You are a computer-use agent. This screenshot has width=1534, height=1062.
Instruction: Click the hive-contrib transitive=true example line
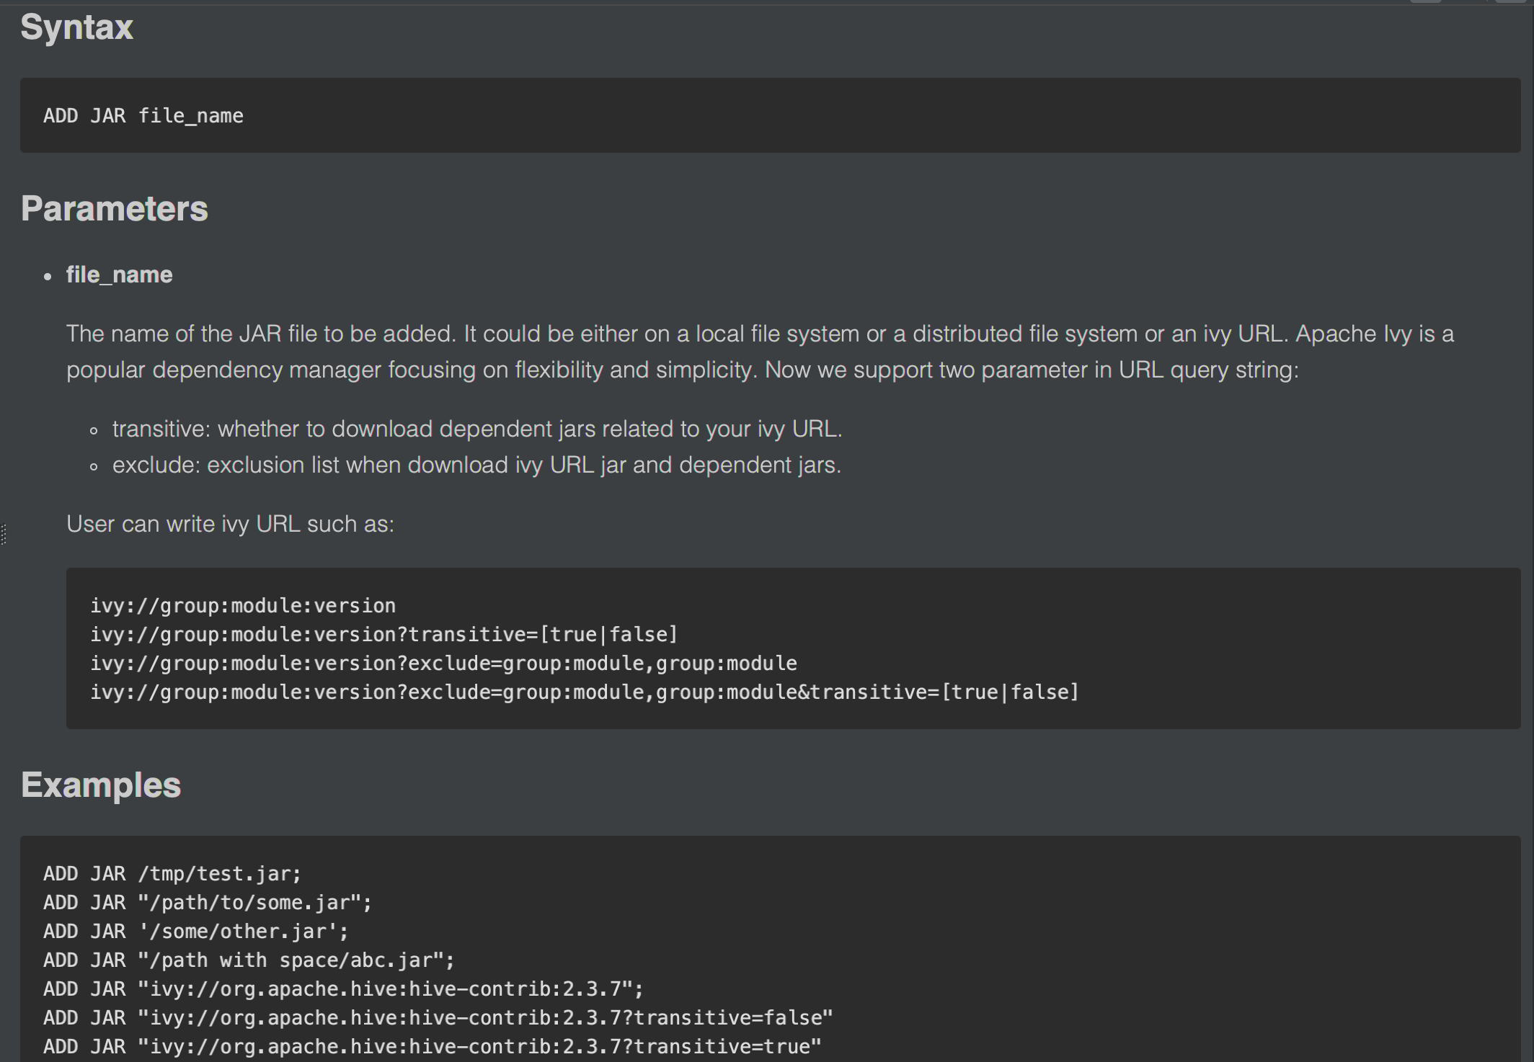coord(431,1046)
